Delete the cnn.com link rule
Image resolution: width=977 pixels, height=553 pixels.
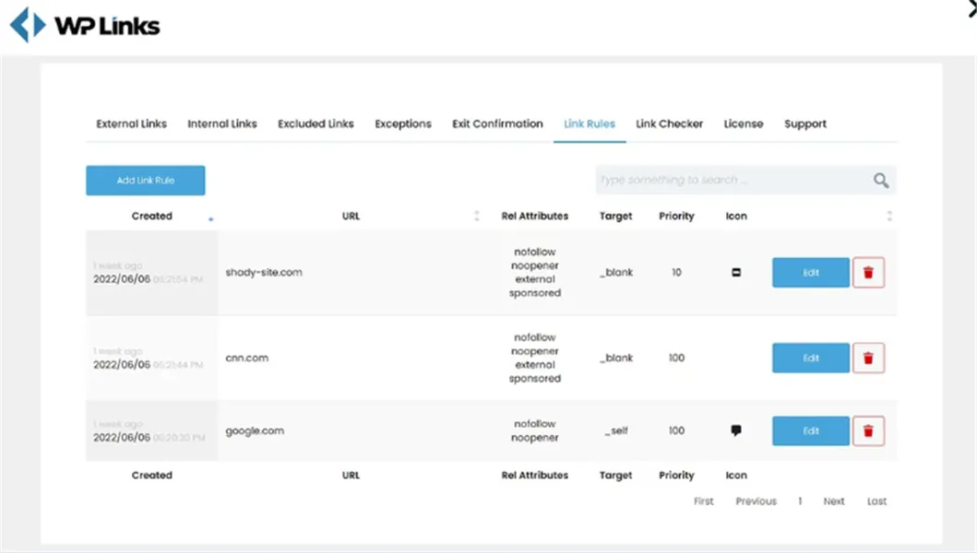[868, 359]
